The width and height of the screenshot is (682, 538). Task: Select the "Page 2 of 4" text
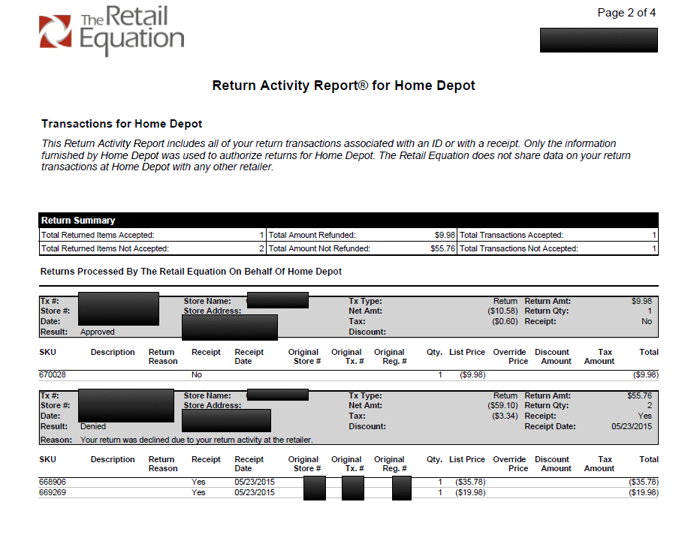tap(626, 13)
